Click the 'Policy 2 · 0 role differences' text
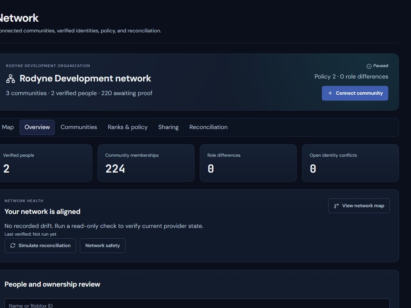This screenshot has width=411, height=308. pyautogui.click(x=351, y=76)
